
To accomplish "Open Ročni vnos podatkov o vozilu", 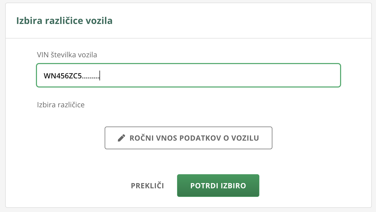I will [189, 138].
